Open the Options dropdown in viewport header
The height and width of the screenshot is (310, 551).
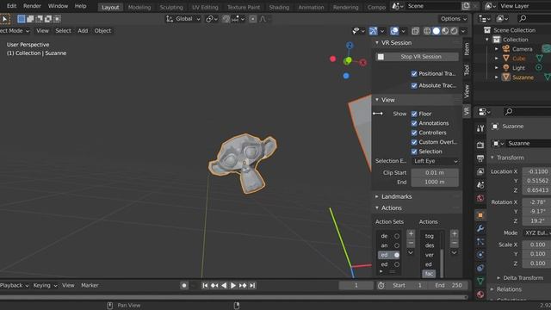(454, 19)
